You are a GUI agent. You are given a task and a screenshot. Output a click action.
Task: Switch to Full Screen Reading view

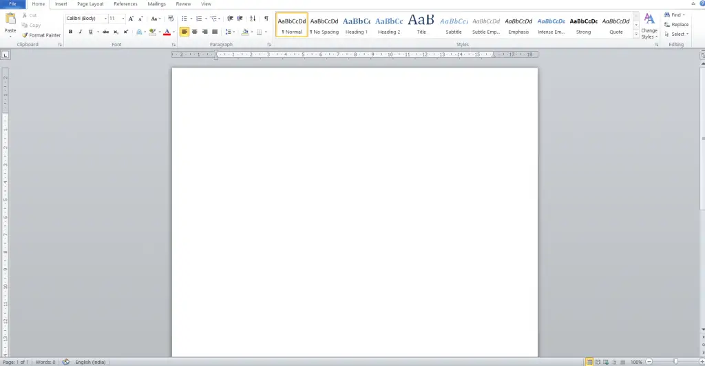pos(598,362)
